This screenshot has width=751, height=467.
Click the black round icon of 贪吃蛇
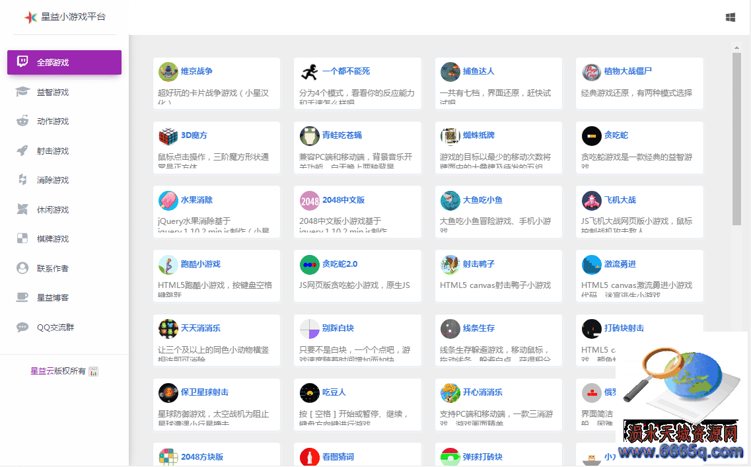[x=592, y=136]
